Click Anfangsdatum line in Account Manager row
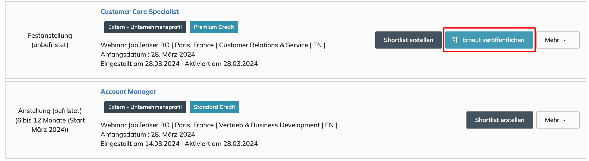589x161 pixels. [148, 134]
